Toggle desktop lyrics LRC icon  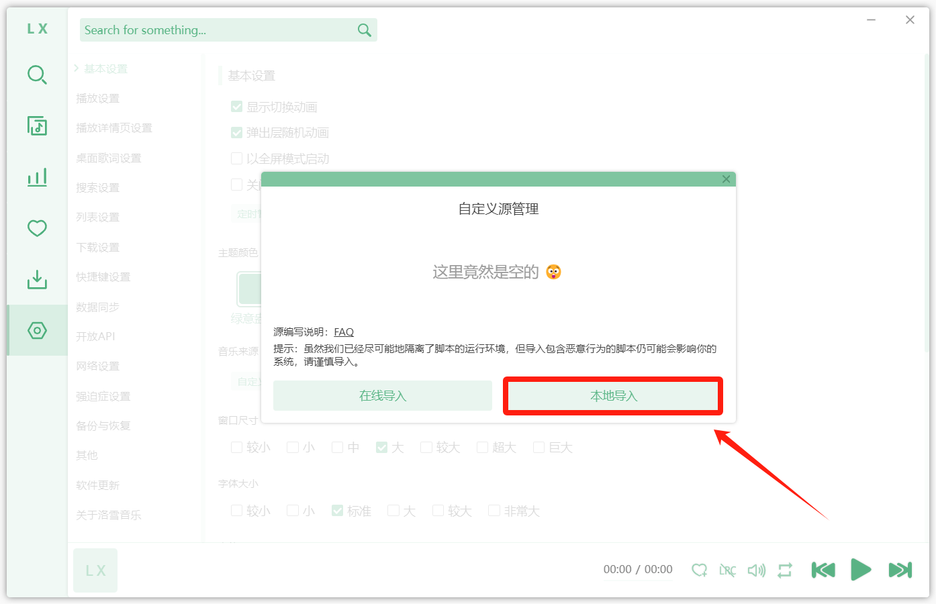pyautogui.click(x=727, y=570)
